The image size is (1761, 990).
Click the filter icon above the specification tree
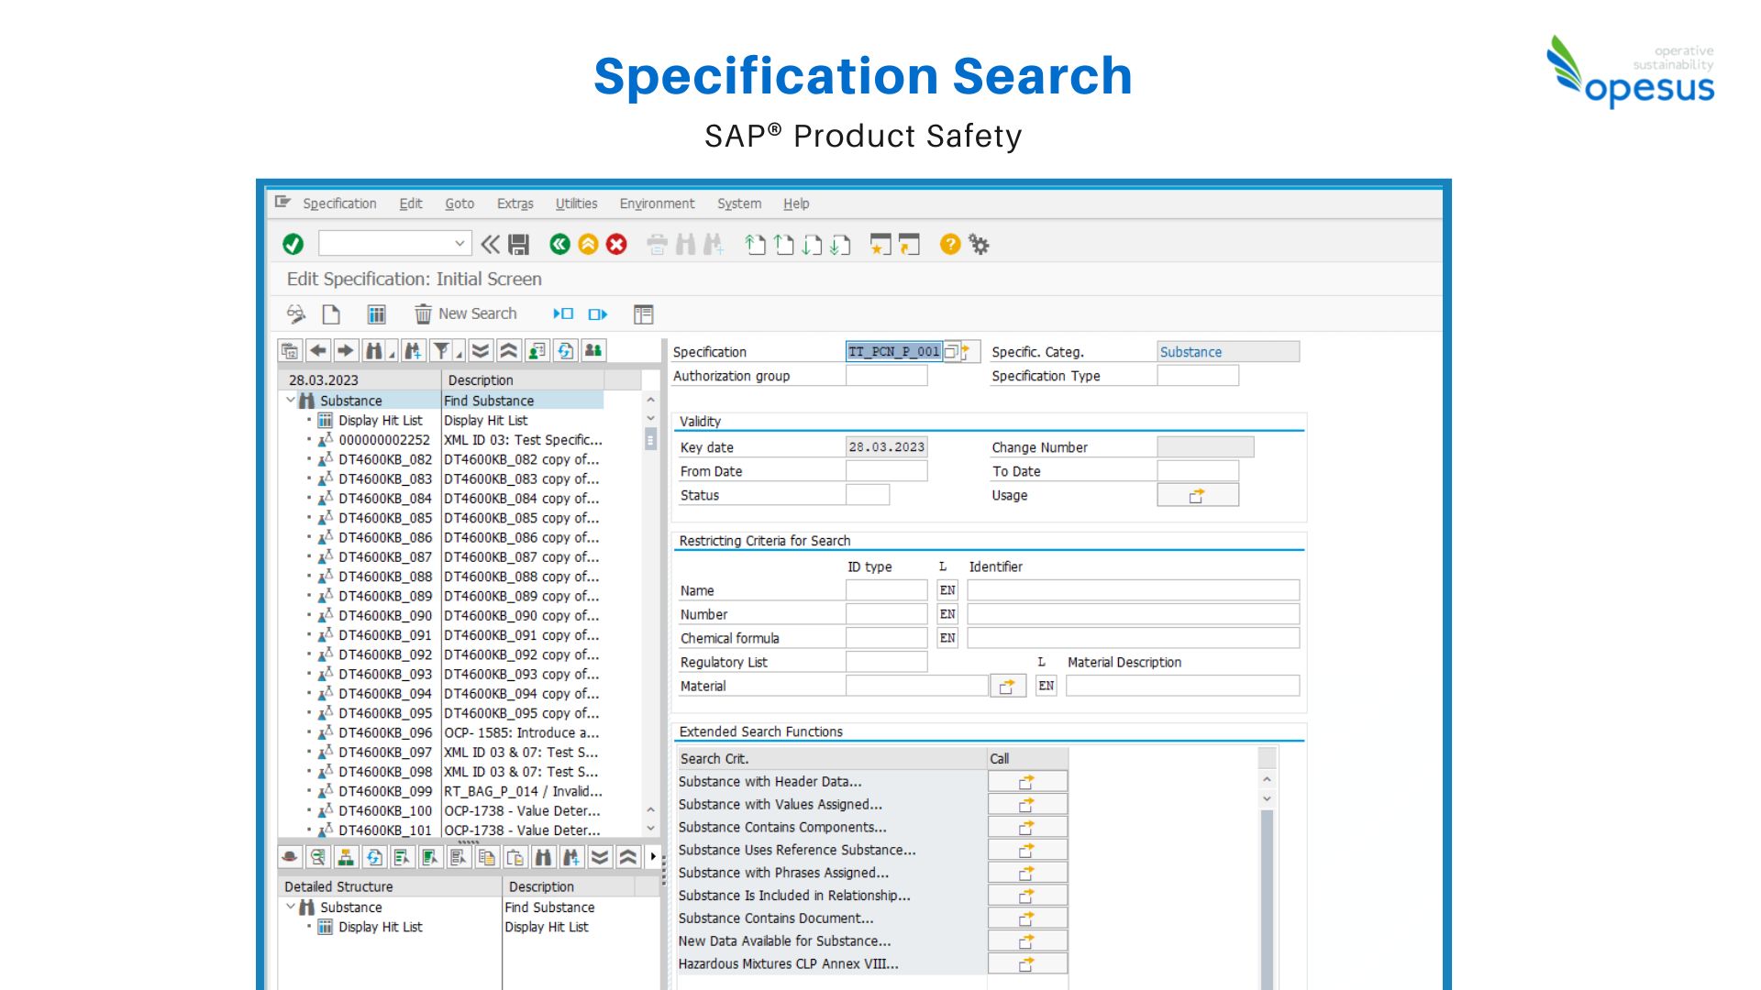click(x=441, y=350)
